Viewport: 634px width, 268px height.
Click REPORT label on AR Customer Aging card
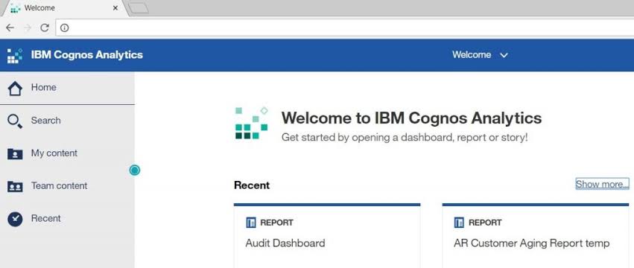coord(485,223)
